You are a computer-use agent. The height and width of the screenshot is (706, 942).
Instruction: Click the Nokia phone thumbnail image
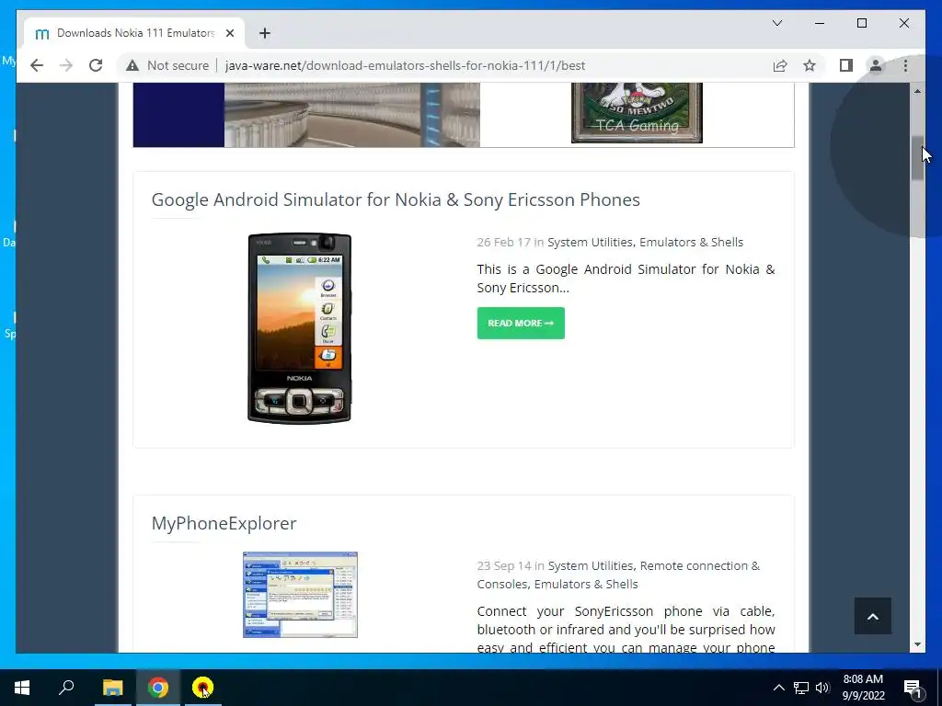tap(299, 328)
